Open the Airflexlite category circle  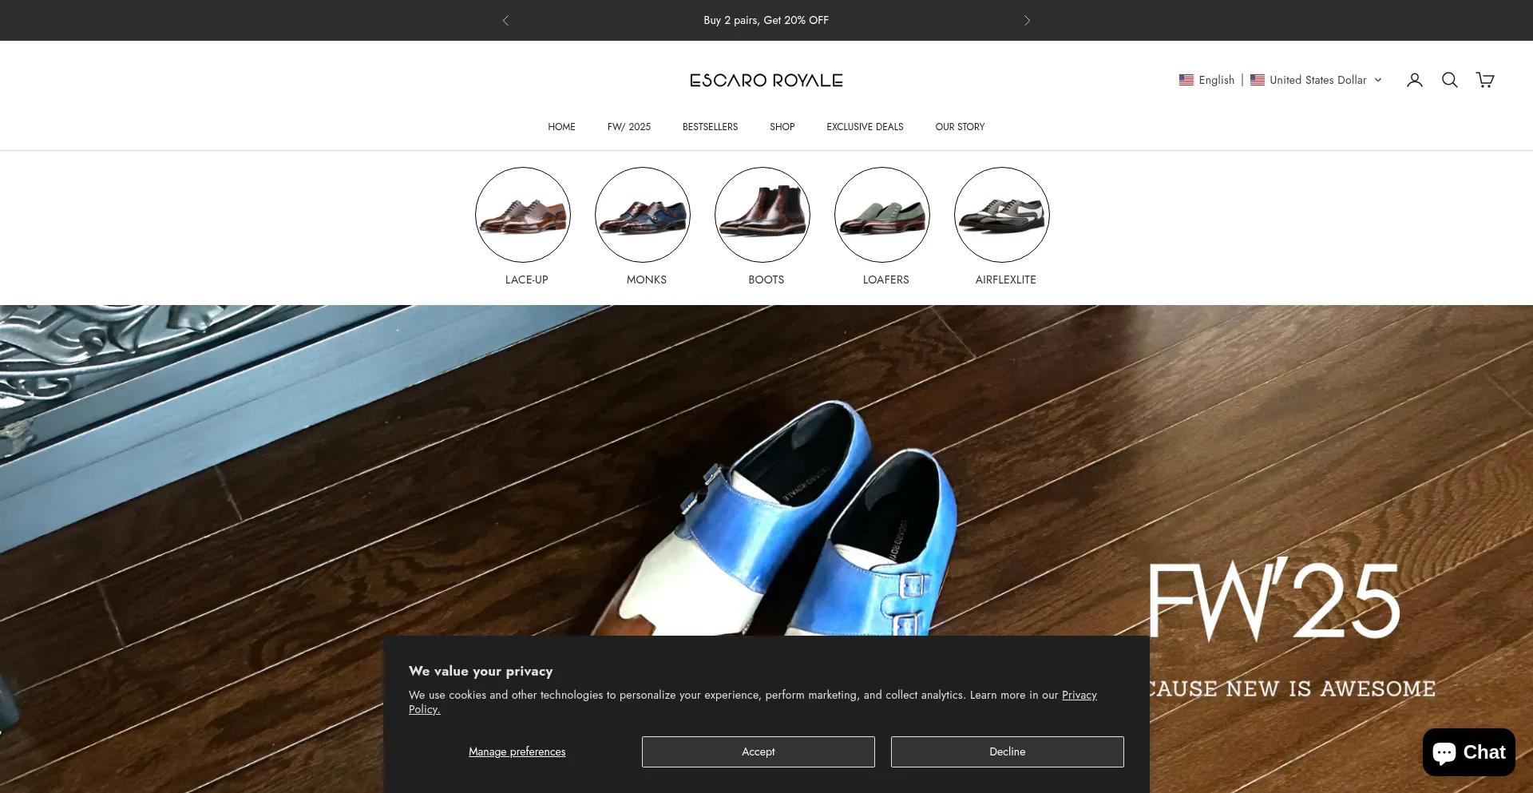(1002, 215)
